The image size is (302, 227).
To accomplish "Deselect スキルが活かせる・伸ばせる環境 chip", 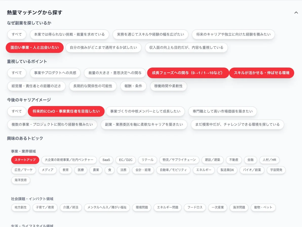I will click(x=261, y=73).
